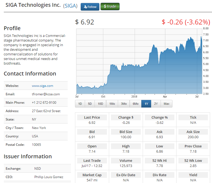Click the red -0.26 (-3.62%) change text
Viewport: 212px width, 183px height.
(x=186, y=22)
